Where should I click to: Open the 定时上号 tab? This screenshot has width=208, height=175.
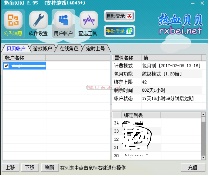point(95,49)
